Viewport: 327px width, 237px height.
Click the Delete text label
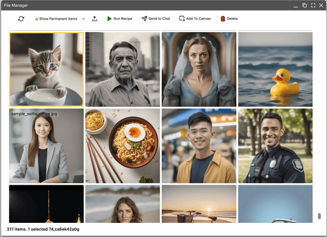coord(232,19)
